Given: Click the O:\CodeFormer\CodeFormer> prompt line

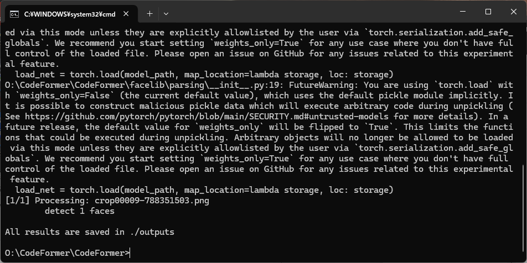Looking at the screenshot, I should click(x=67, y=253).
